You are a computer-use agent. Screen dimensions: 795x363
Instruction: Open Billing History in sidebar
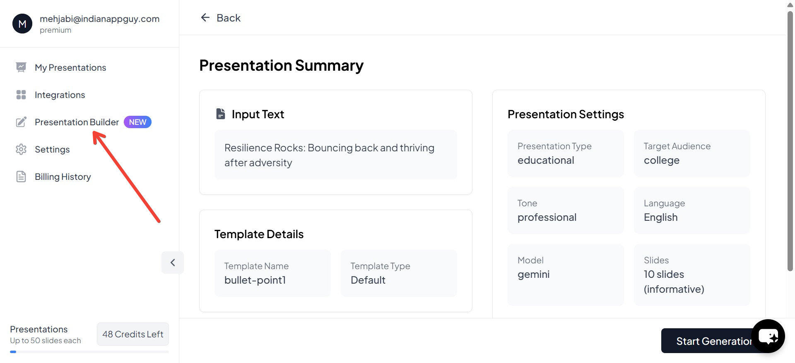[63, 177]
